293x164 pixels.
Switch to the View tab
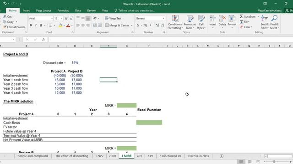point(105,10)
